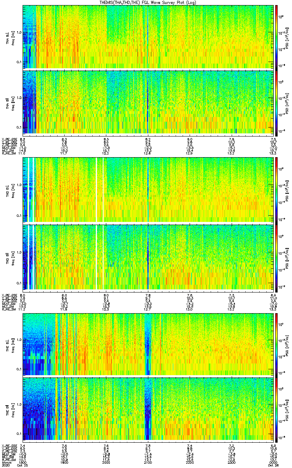Click the THD B-perpendicular PSD color bar
Image resolution: width=292 pixels, height=468 pixels.
pyautogui.click(x=277, y=190)
